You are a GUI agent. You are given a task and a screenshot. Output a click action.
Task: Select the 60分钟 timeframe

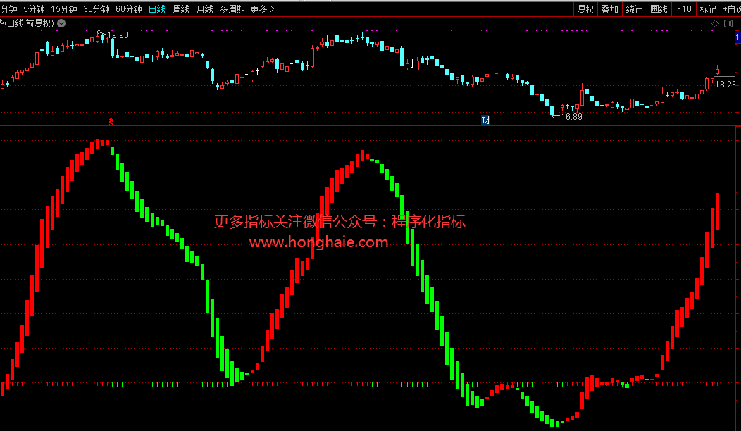129,9
